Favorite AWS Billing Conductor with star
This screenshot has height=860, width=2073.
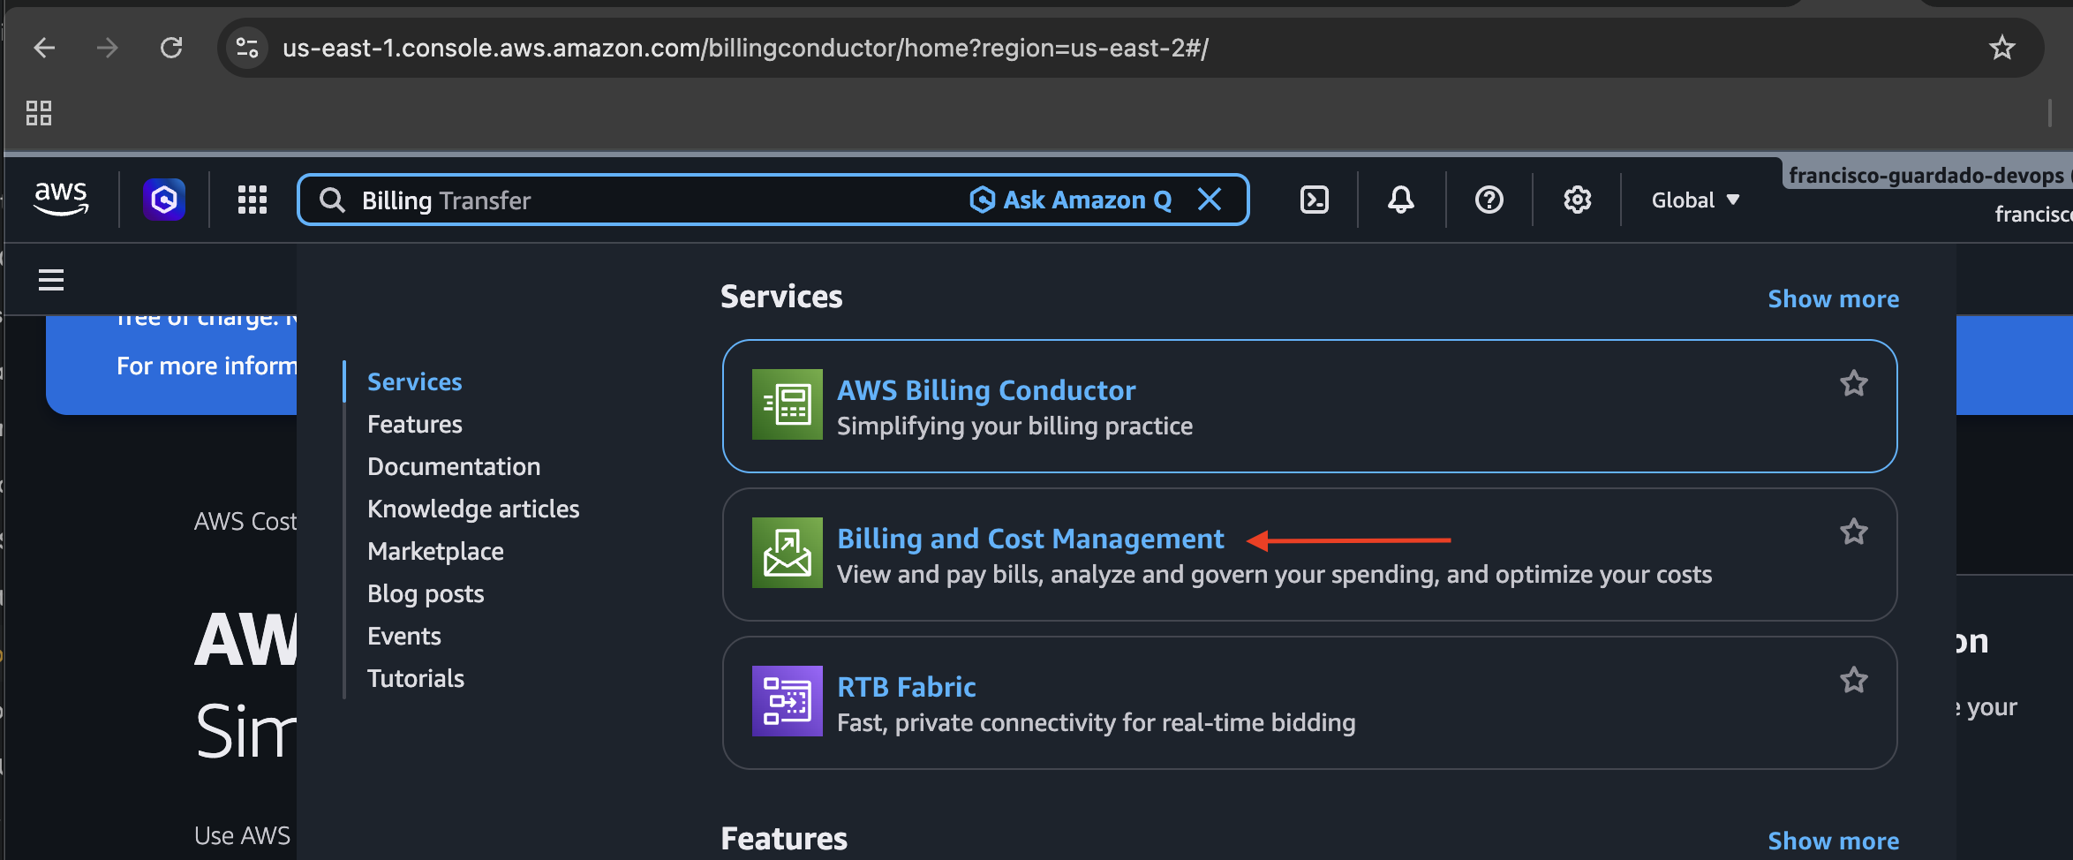pos(1854,383)
